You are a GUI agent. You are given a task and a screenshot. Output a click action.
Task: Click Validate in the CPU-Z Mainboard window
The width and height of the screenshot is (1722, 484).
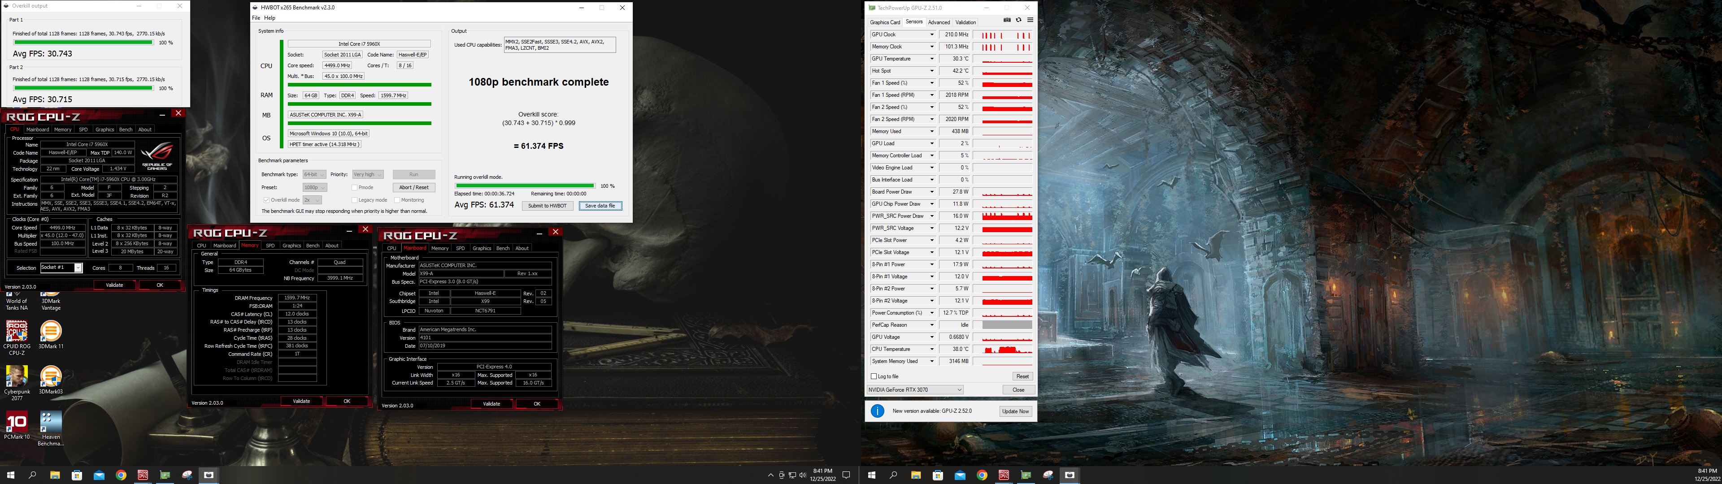[491, 404]
